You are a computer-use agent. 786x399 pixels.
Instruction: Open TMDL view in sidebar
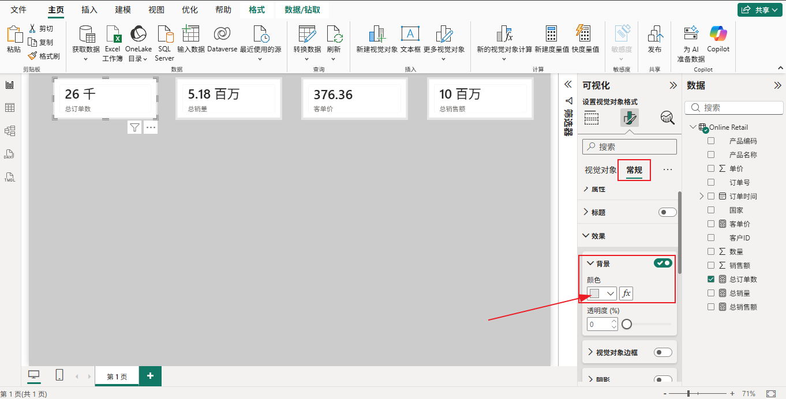click(x=10, y=177)
